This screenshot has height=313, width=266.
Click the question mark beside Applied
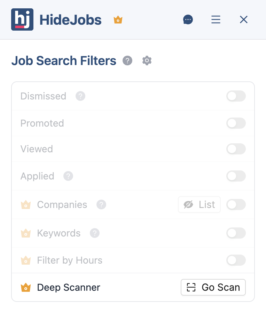(68, 176)
